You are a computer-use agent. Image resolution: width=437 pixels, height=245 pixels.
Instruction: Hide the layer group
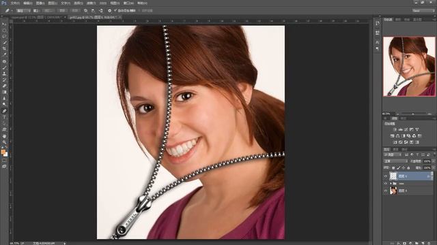pyautogui.click(x=386, y=184)
